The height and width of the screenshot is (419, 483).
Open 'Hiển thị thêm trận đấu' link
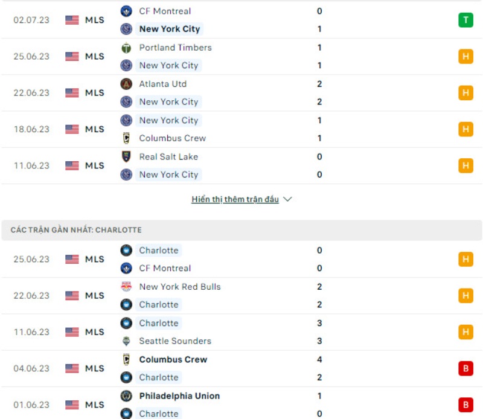235,199
